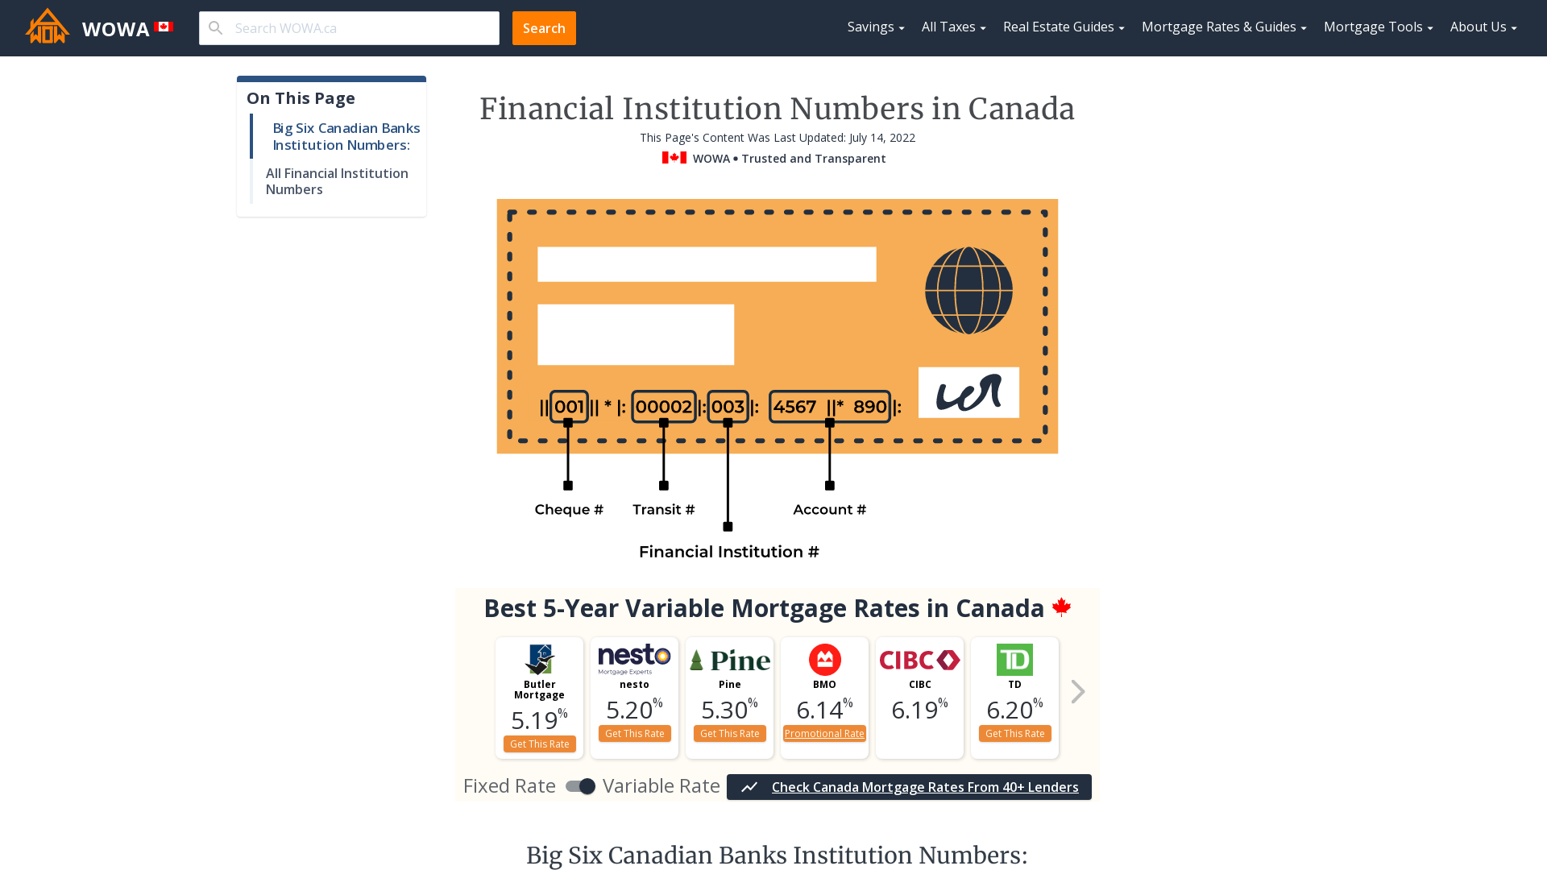Click the Butler Mortgage logo icon
Screen dimensions: 1547x870
pos(540,660)
